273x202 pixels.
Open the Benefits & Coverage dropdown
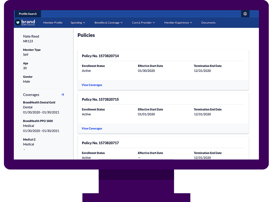click(x=109, y=23)
